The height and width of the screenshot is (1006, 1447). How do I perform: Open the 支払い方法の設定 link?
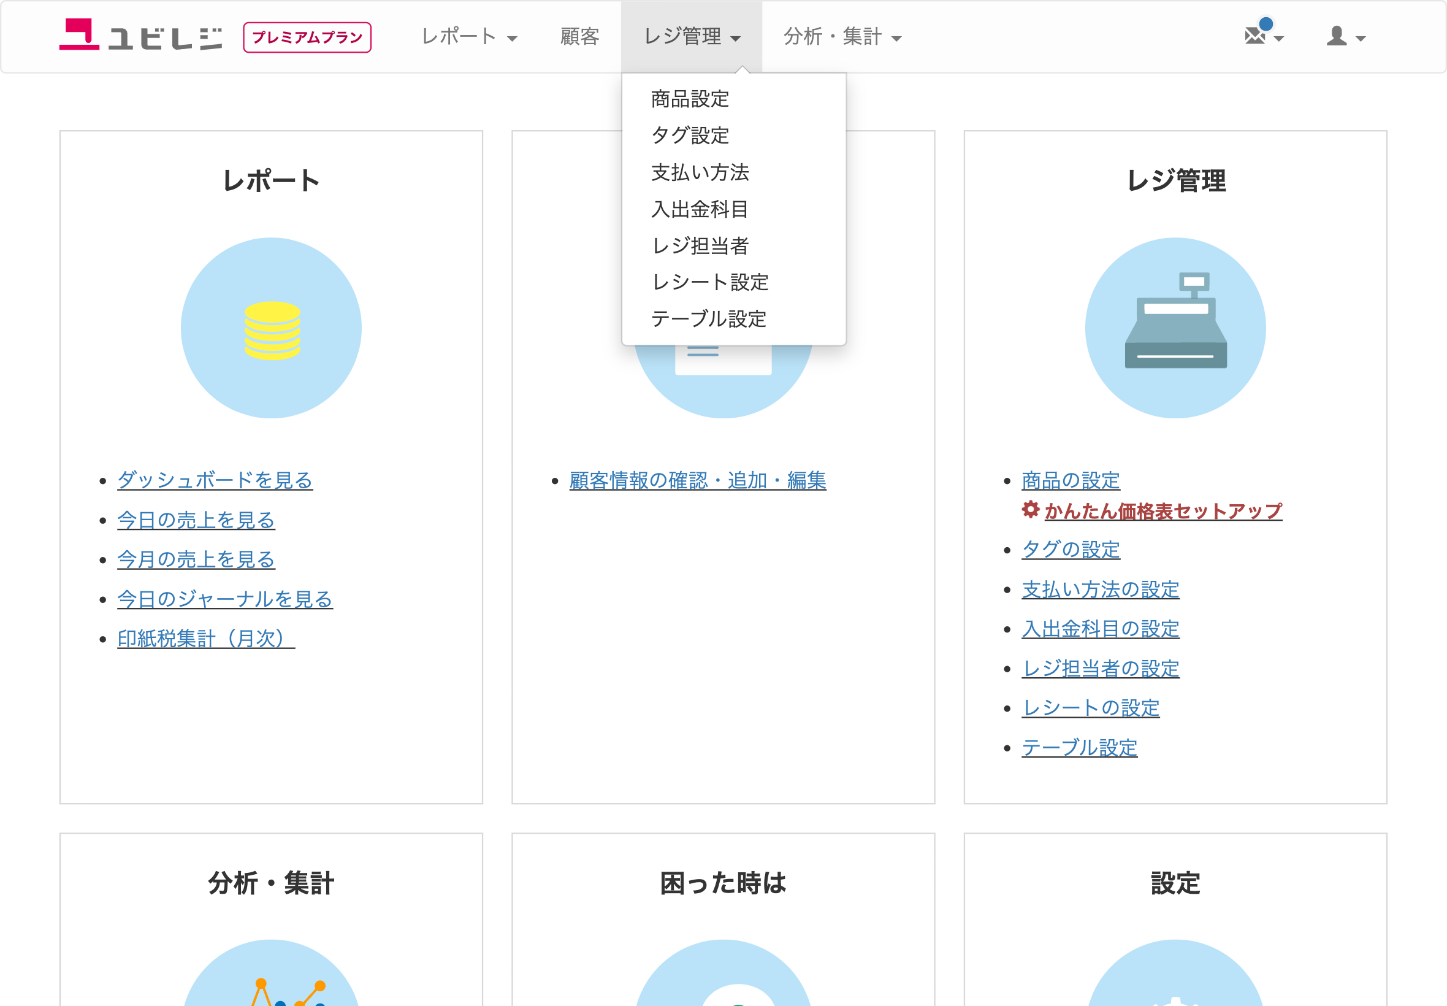click(1100, 589)
